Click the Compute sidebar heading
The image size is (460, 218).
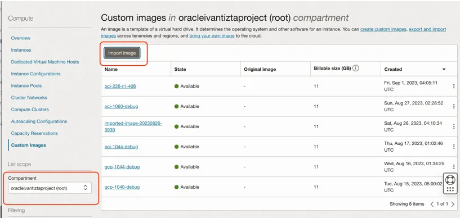click(x=20, y=19)
